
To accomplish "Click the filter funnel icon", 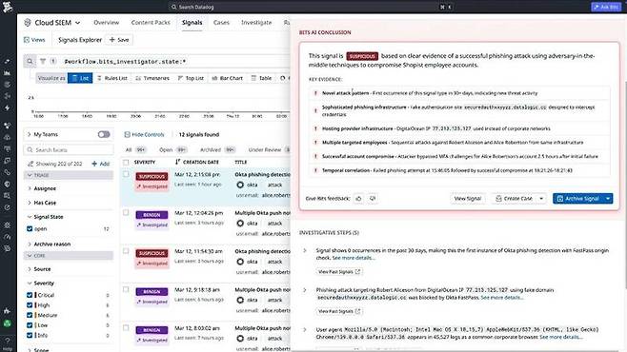I will (x=43, y=62).
